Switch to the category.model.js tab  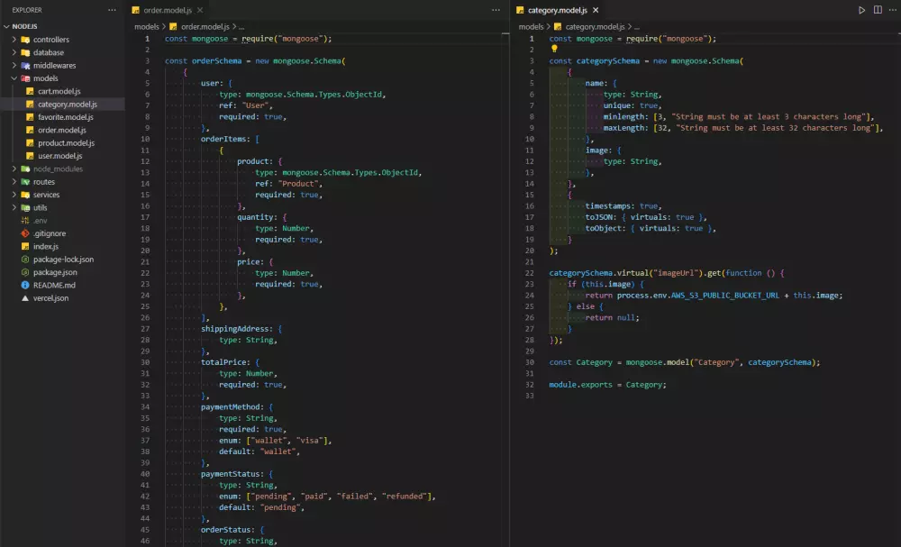click(557, 10)
